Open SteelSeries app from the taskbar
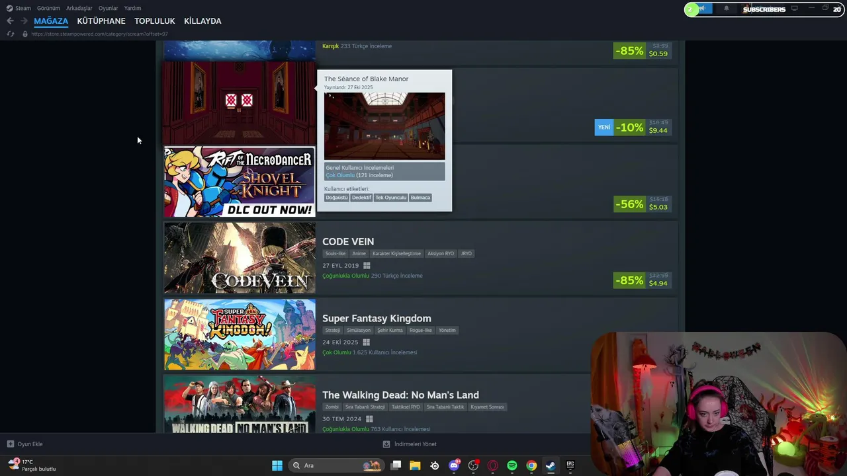Screen dimensions: 847x476 tap(435, 465)
